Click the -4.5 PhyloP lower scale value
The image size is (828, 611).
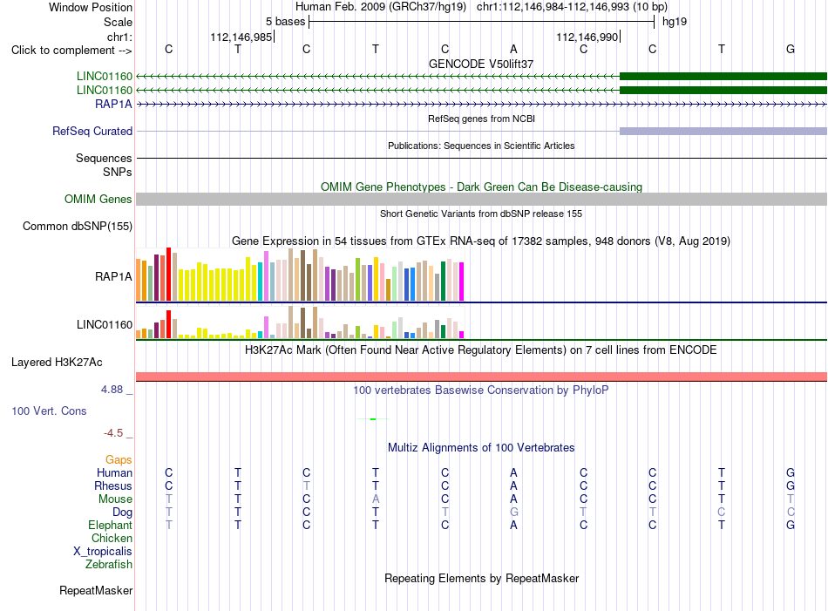[113, 433]
